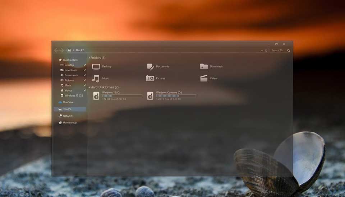The height and width of the screenshot is (197, 345).
Task: Click the pin icon beside sidebar Downloads
Action: [84, 70]
